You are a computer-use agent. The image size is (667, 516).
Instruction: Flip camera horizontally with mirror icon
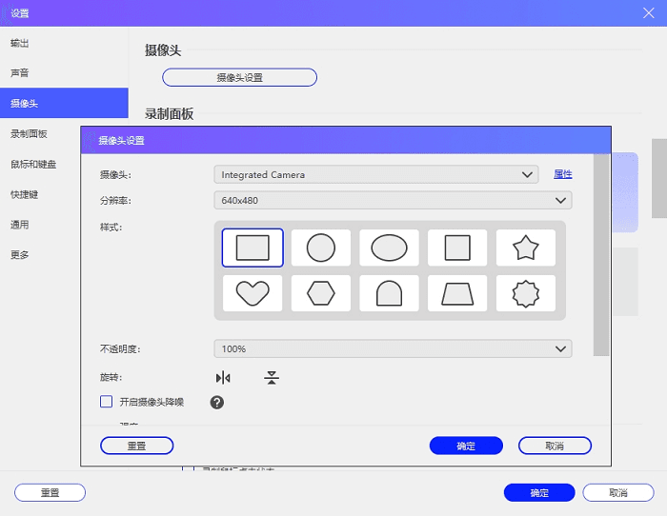[223, 377]
